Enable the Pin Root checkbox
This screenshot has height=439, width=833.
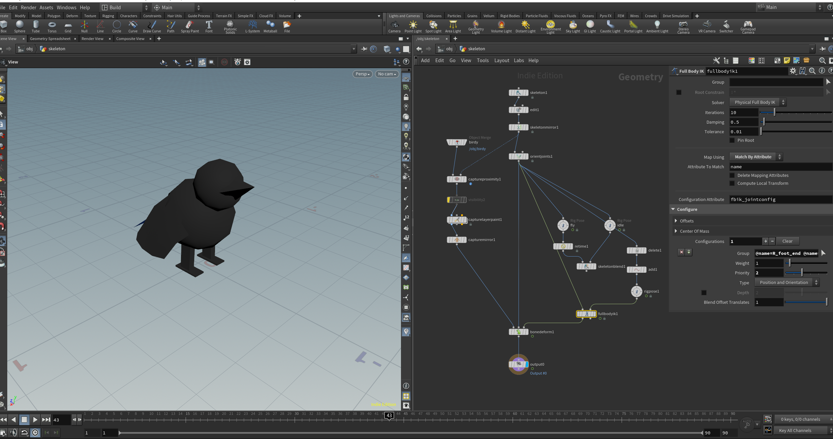(732, 140)
